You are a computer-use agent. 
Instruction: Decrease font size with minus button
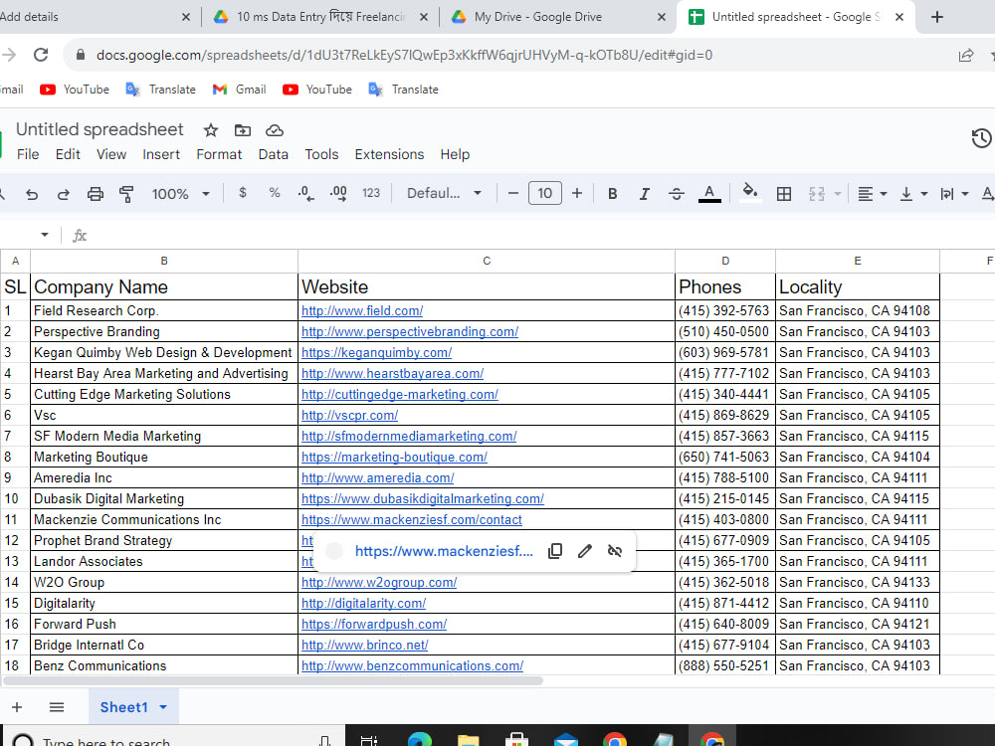click(x=513, y=193)
